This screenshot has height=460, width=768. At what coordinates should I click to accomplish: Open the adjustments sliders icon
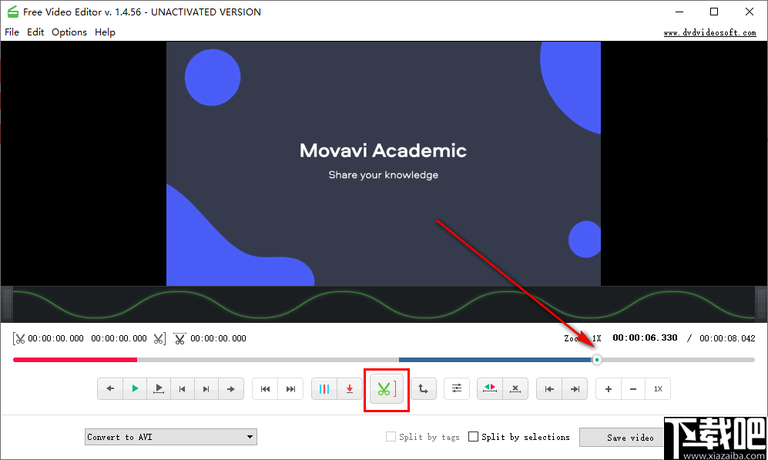coord(456,388)
